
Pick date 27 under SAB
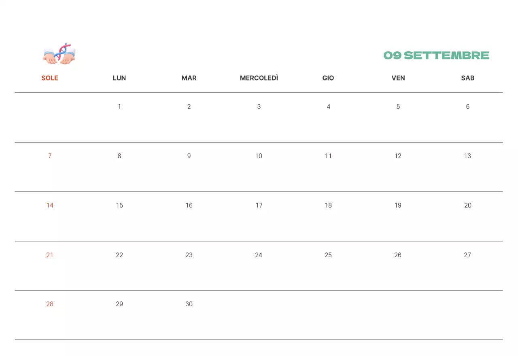[467, 255]
